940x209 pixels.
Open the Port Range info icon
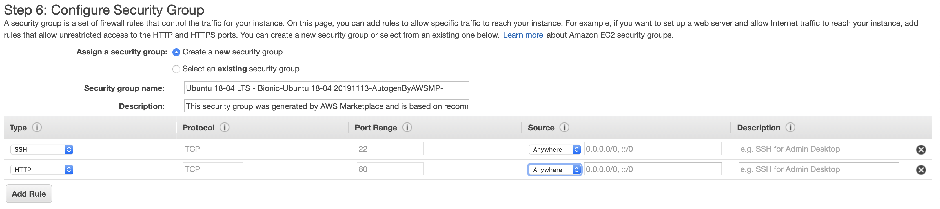pyautogui.click(x=407, y=127)
